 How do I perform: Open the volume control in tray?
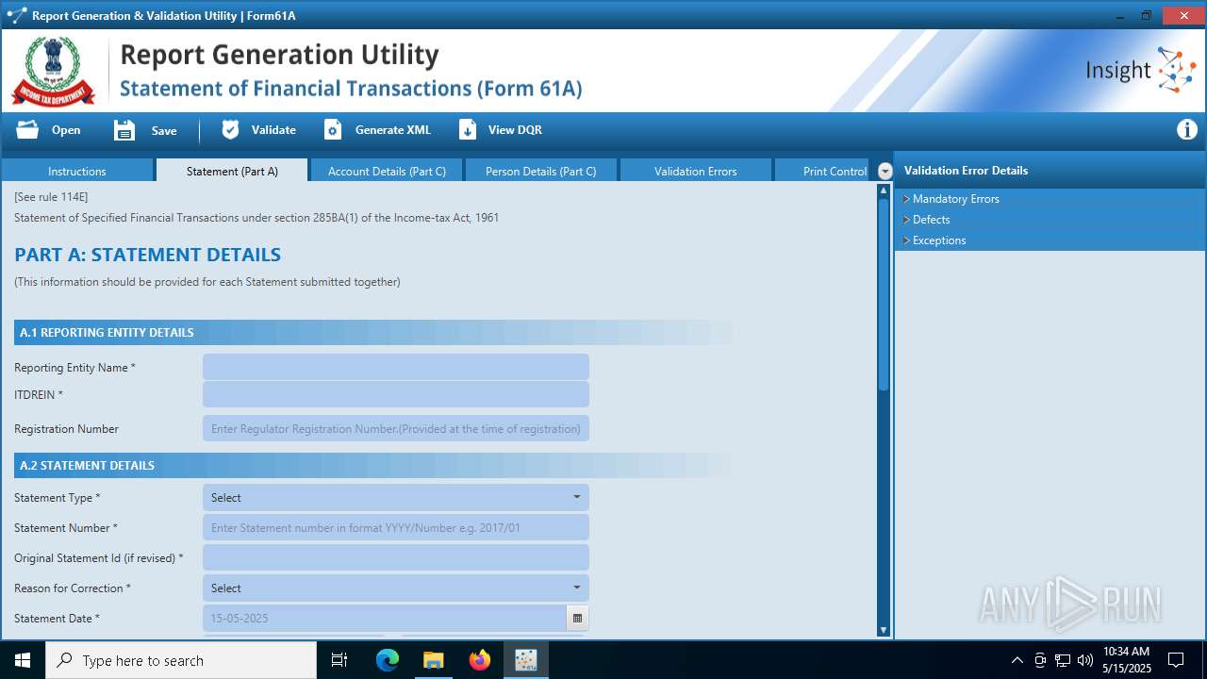pos(1085,660)
